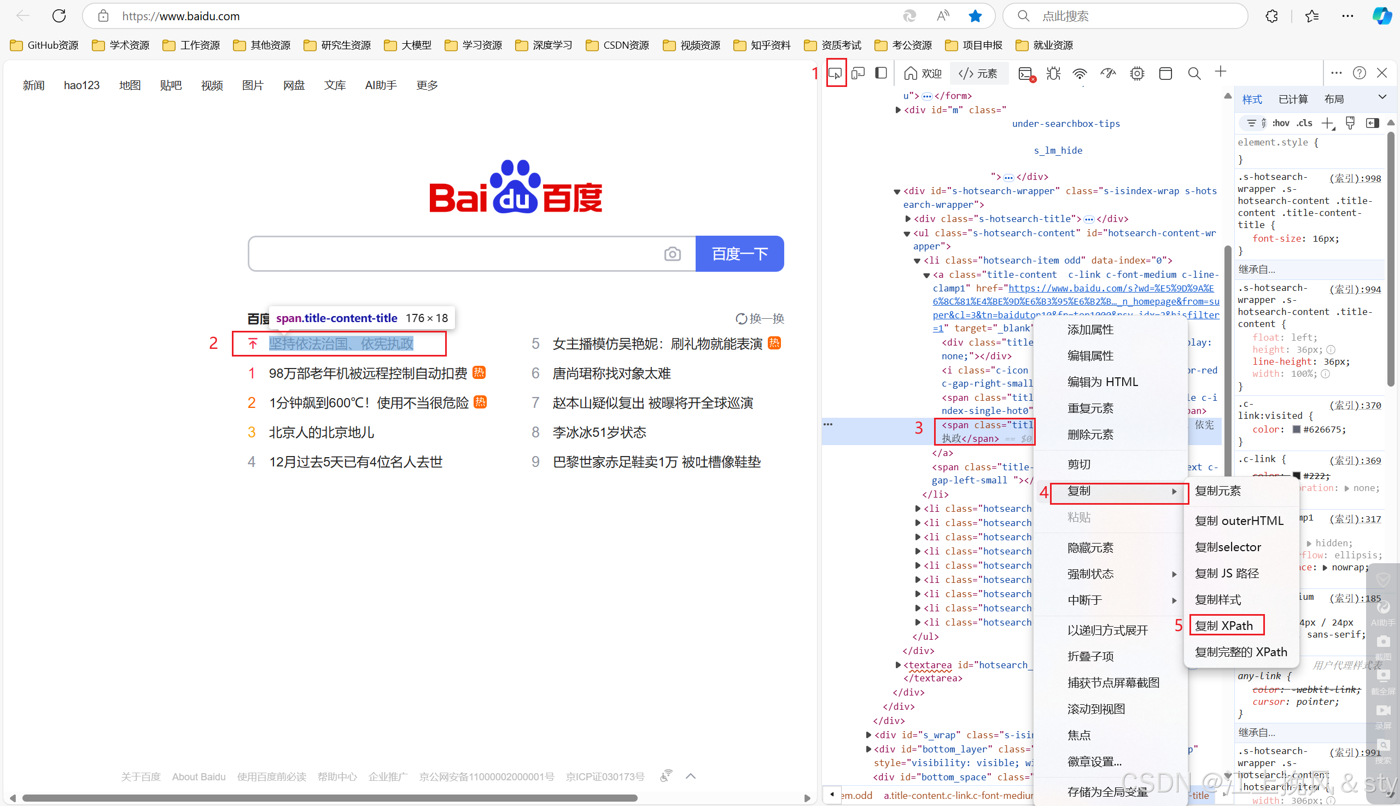The height and width of the screenshot is (806, 1400).
Task: Click 删除元素 in context menu
Action: pos(1090,435)
